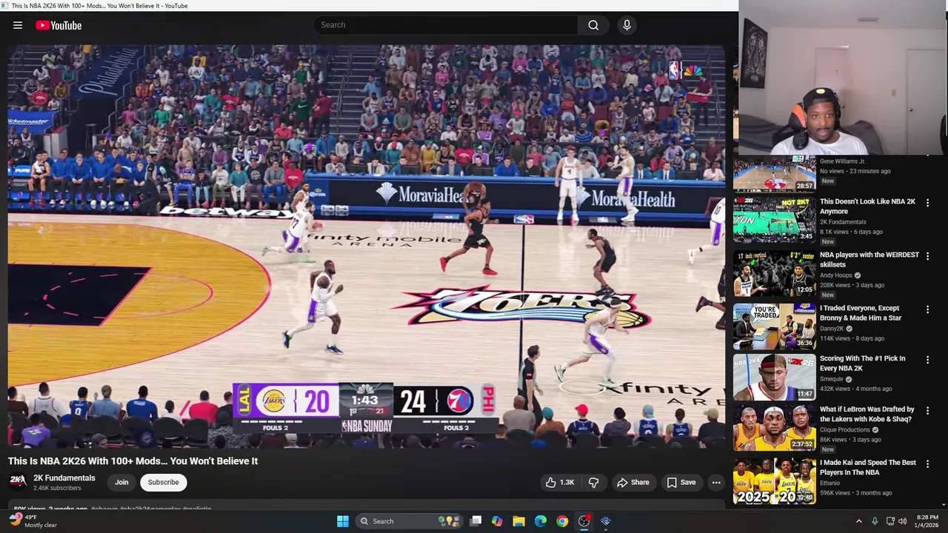This screenshot has height=533, width=948.
Task: Click 'Scoring With The #1 Pick' title
Action: point(863,363)
